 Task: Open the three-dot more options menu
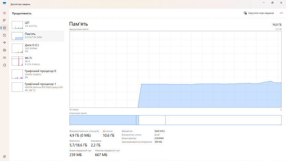point(281,13)
